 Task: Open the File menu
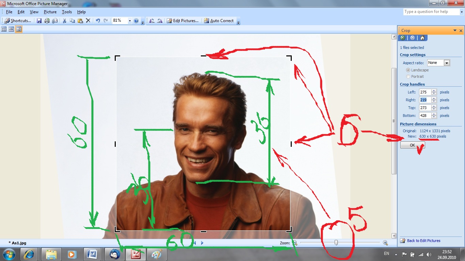[x=9, y=12]
